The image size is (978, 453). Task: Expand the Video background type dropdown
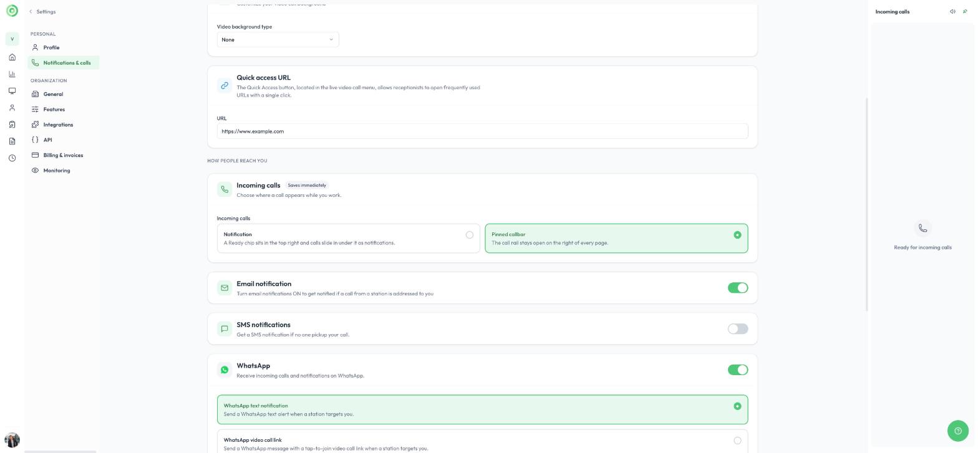click(278, 39)
